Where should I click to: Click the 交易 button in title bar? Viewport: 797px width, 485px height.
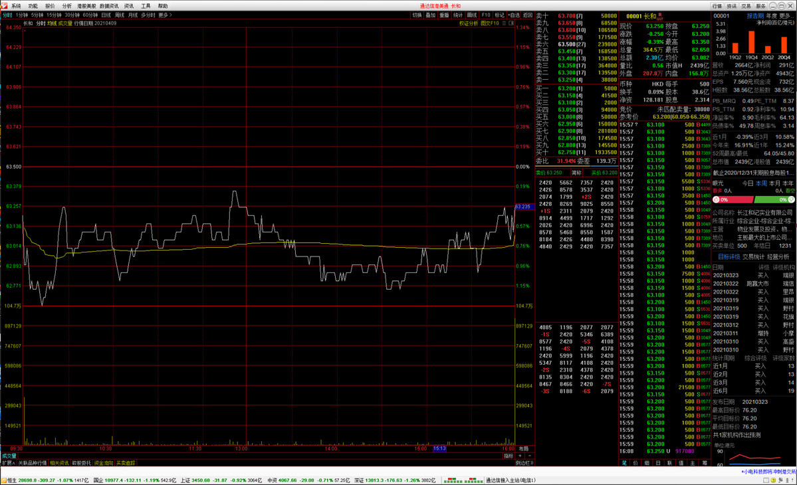tap(746, 6)
